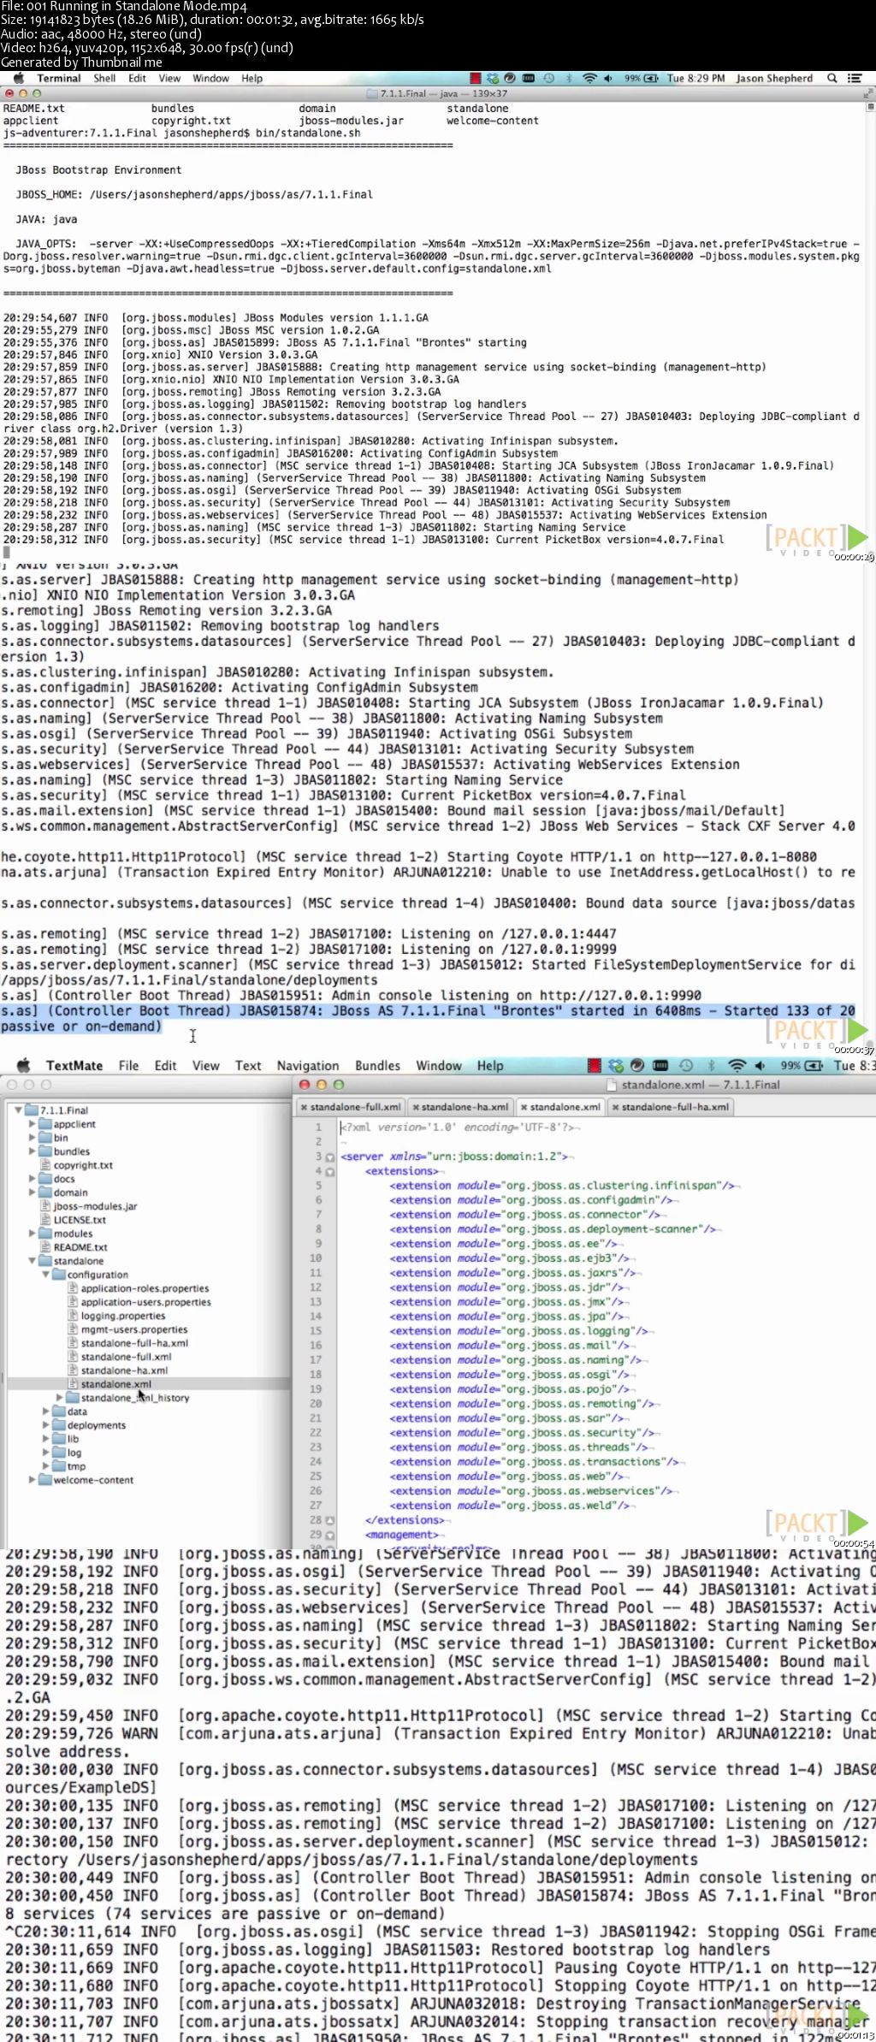Switch to the standalone-full.xml tab
The height and width of the screenshot is (2042, 876).
pos(355,1107)
